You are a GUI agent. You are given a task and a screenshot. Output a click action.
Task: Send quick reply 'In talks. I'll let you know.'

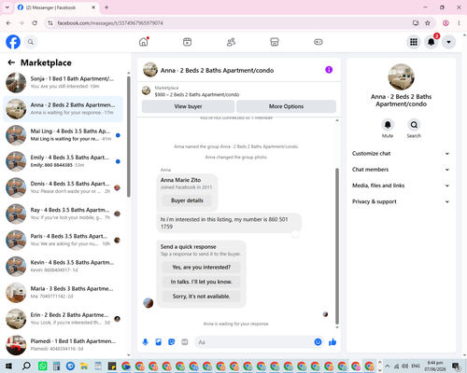click(x=202, y=282)
